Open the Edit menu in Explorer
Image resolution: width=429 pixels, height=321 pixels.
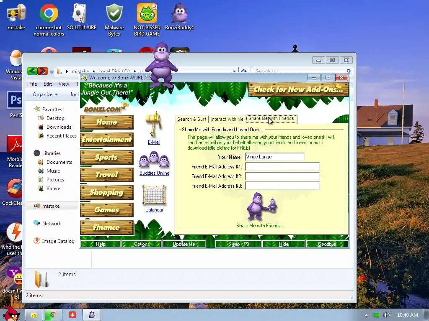(48, 84)
